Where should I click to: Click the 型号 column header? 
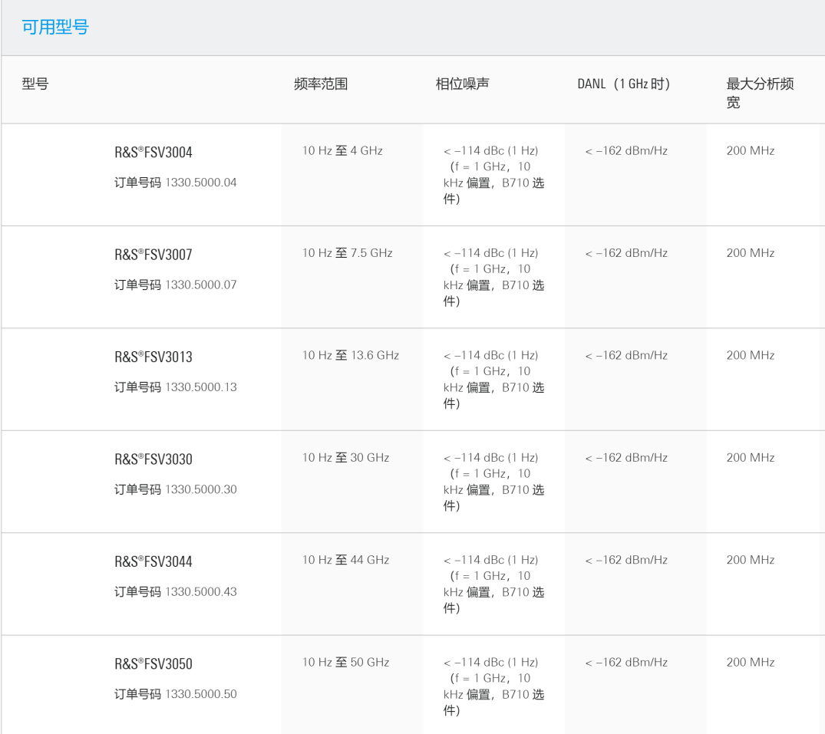[x=35, y=84]
